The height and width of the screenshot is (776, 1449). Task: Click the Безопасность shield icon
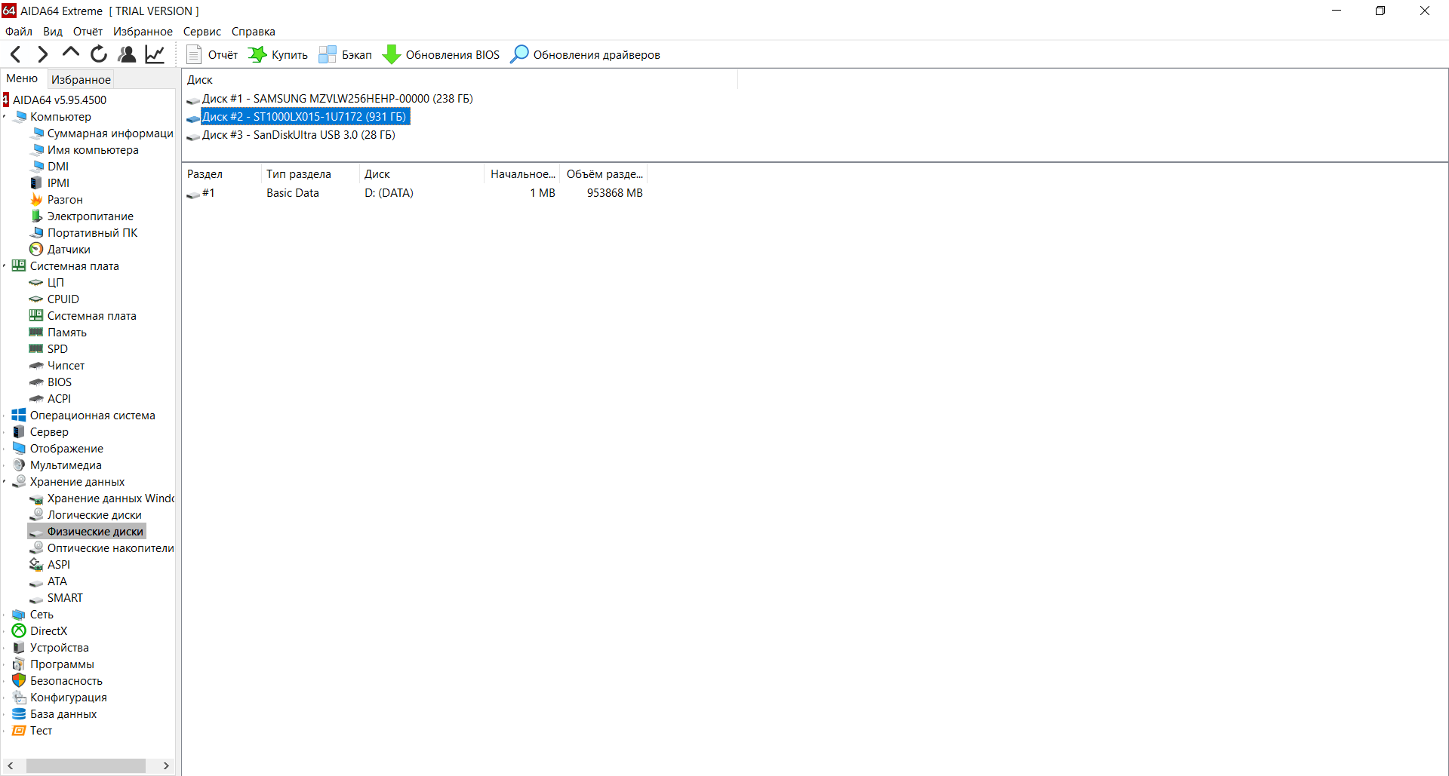point(19,681)
